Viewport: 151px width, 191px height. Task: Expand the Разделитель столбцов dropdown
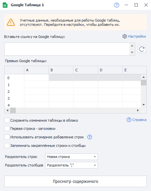[x=72, y=165]
